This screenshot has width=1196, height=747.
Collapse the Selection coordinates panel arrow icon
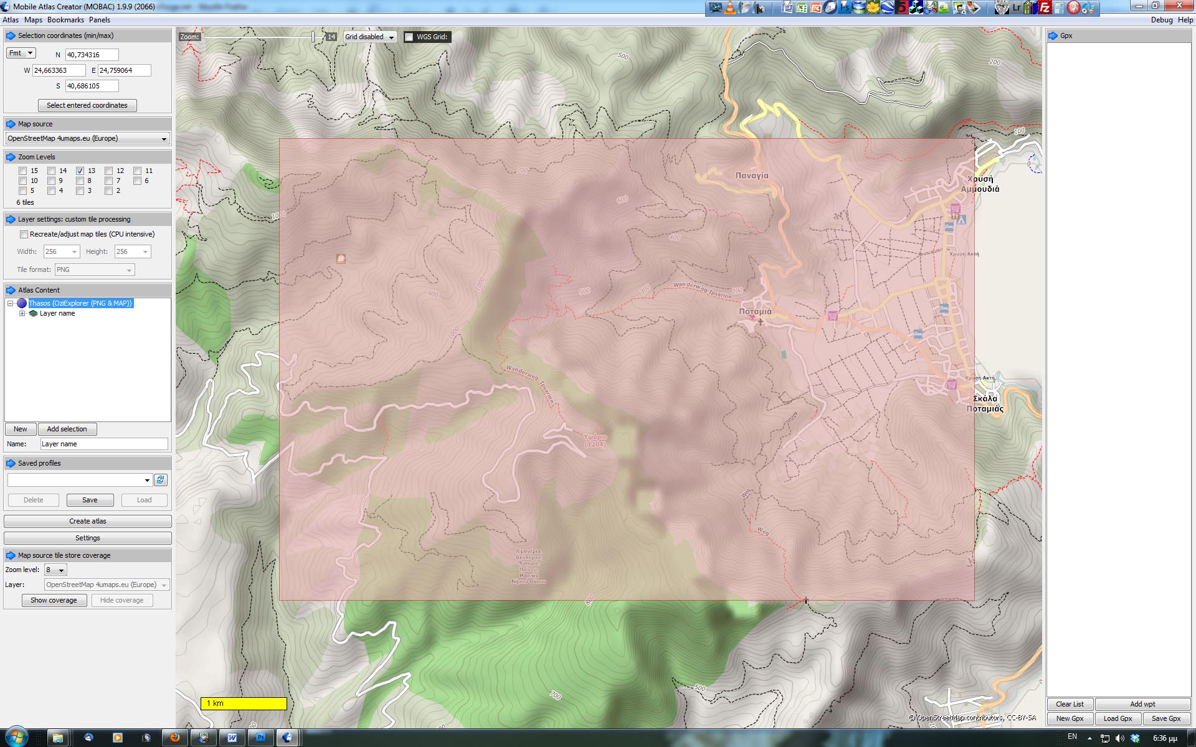11,36
